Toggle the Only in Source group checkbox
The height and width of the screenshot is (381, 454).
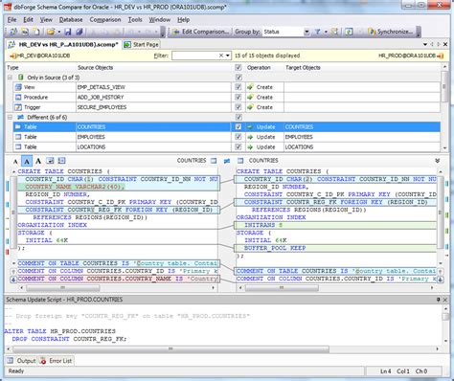click(238, 78)
